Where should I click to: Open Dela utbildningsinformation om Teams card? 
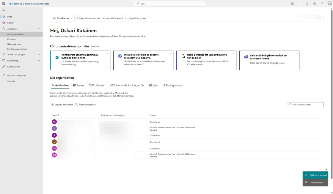pyautogui.click(x=269, y=60)
